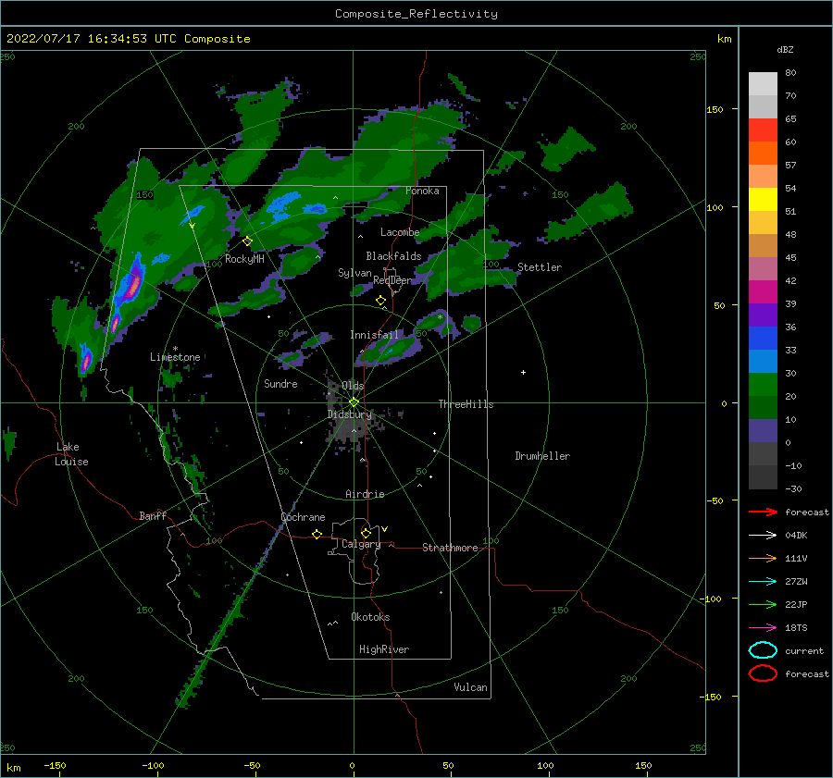Click the Ponoka city label
Viewport: 833px width, 778px height.
tap(422, 191)
